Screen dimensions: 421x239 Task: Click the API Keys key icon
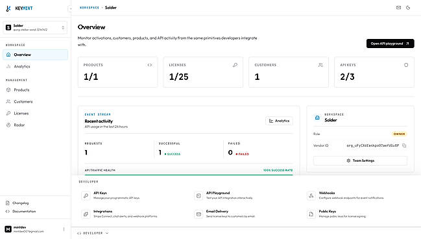tap(86, 195)
